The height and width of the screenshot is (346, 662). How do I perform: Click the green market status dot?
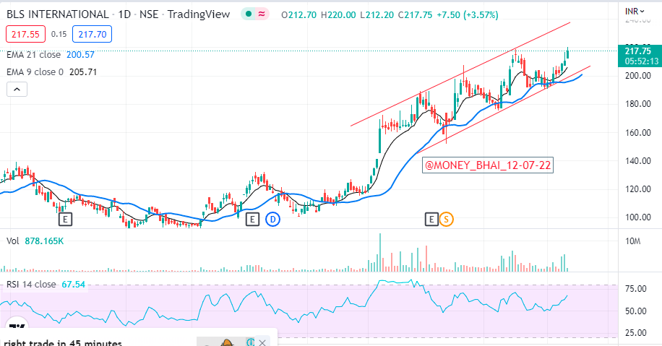249,14
